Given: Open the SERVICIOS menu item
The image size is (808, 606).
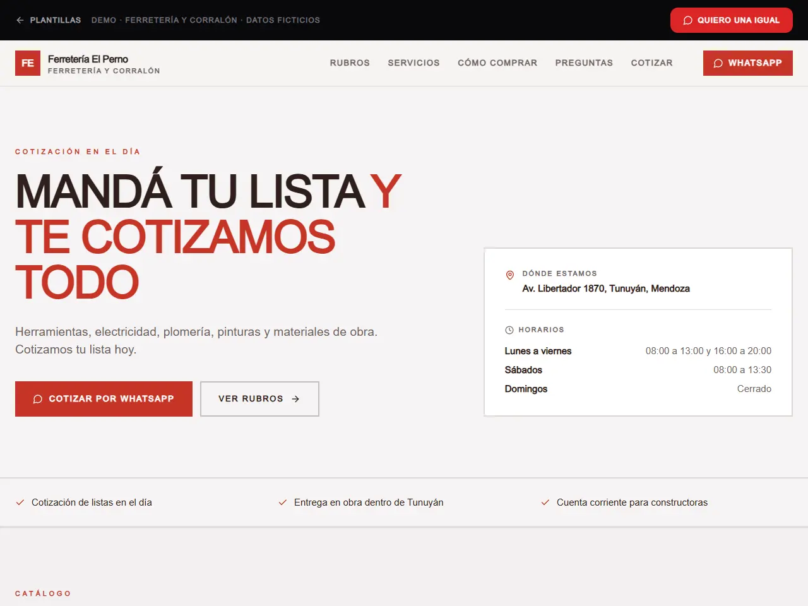Looking at the screenshot, I should 413,63.
